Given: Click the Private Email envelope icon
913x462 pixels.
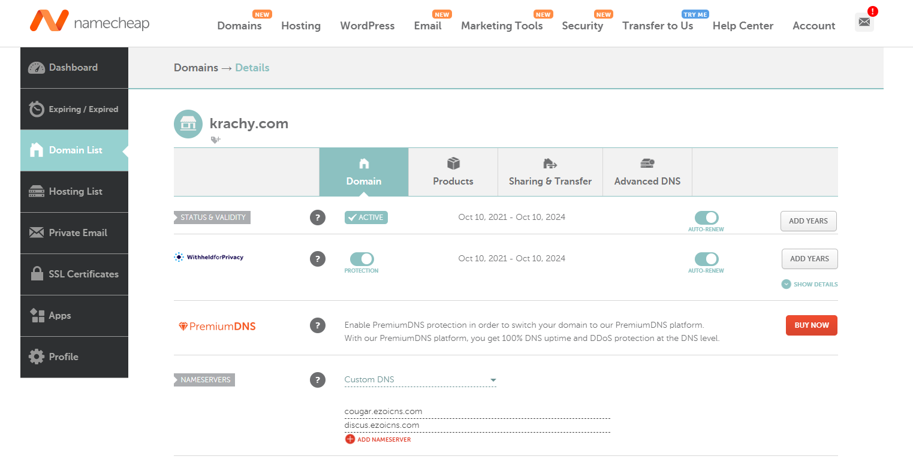Looking at the screenshot, I should point(37,232).
